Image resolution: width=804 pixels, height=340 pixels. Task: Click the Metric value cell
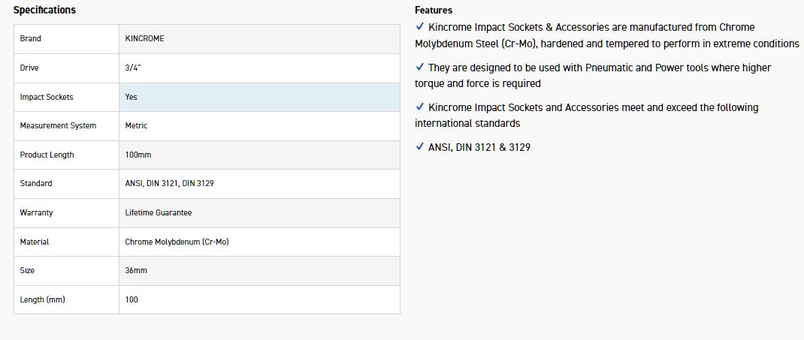[x=136, y=125]
